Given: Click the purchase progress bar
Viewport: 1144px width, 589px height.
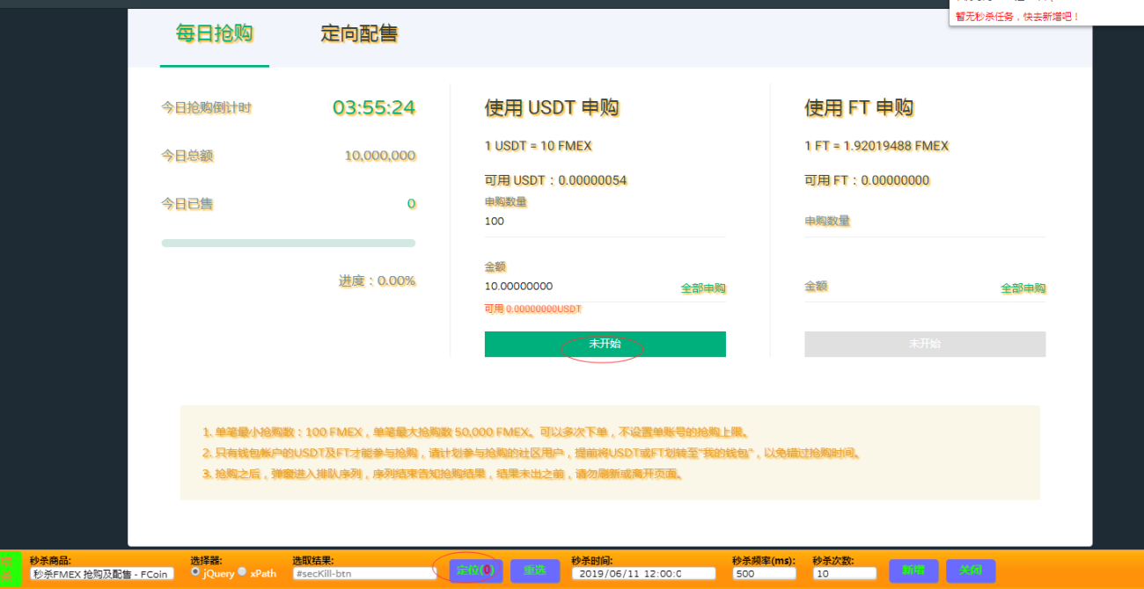Looking at the screenshot, I should (x=289, y=243).
